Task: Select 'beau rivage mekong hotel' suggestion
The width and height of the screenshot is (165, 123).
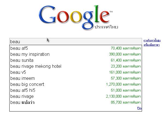Action: click(x=76, y=66)
